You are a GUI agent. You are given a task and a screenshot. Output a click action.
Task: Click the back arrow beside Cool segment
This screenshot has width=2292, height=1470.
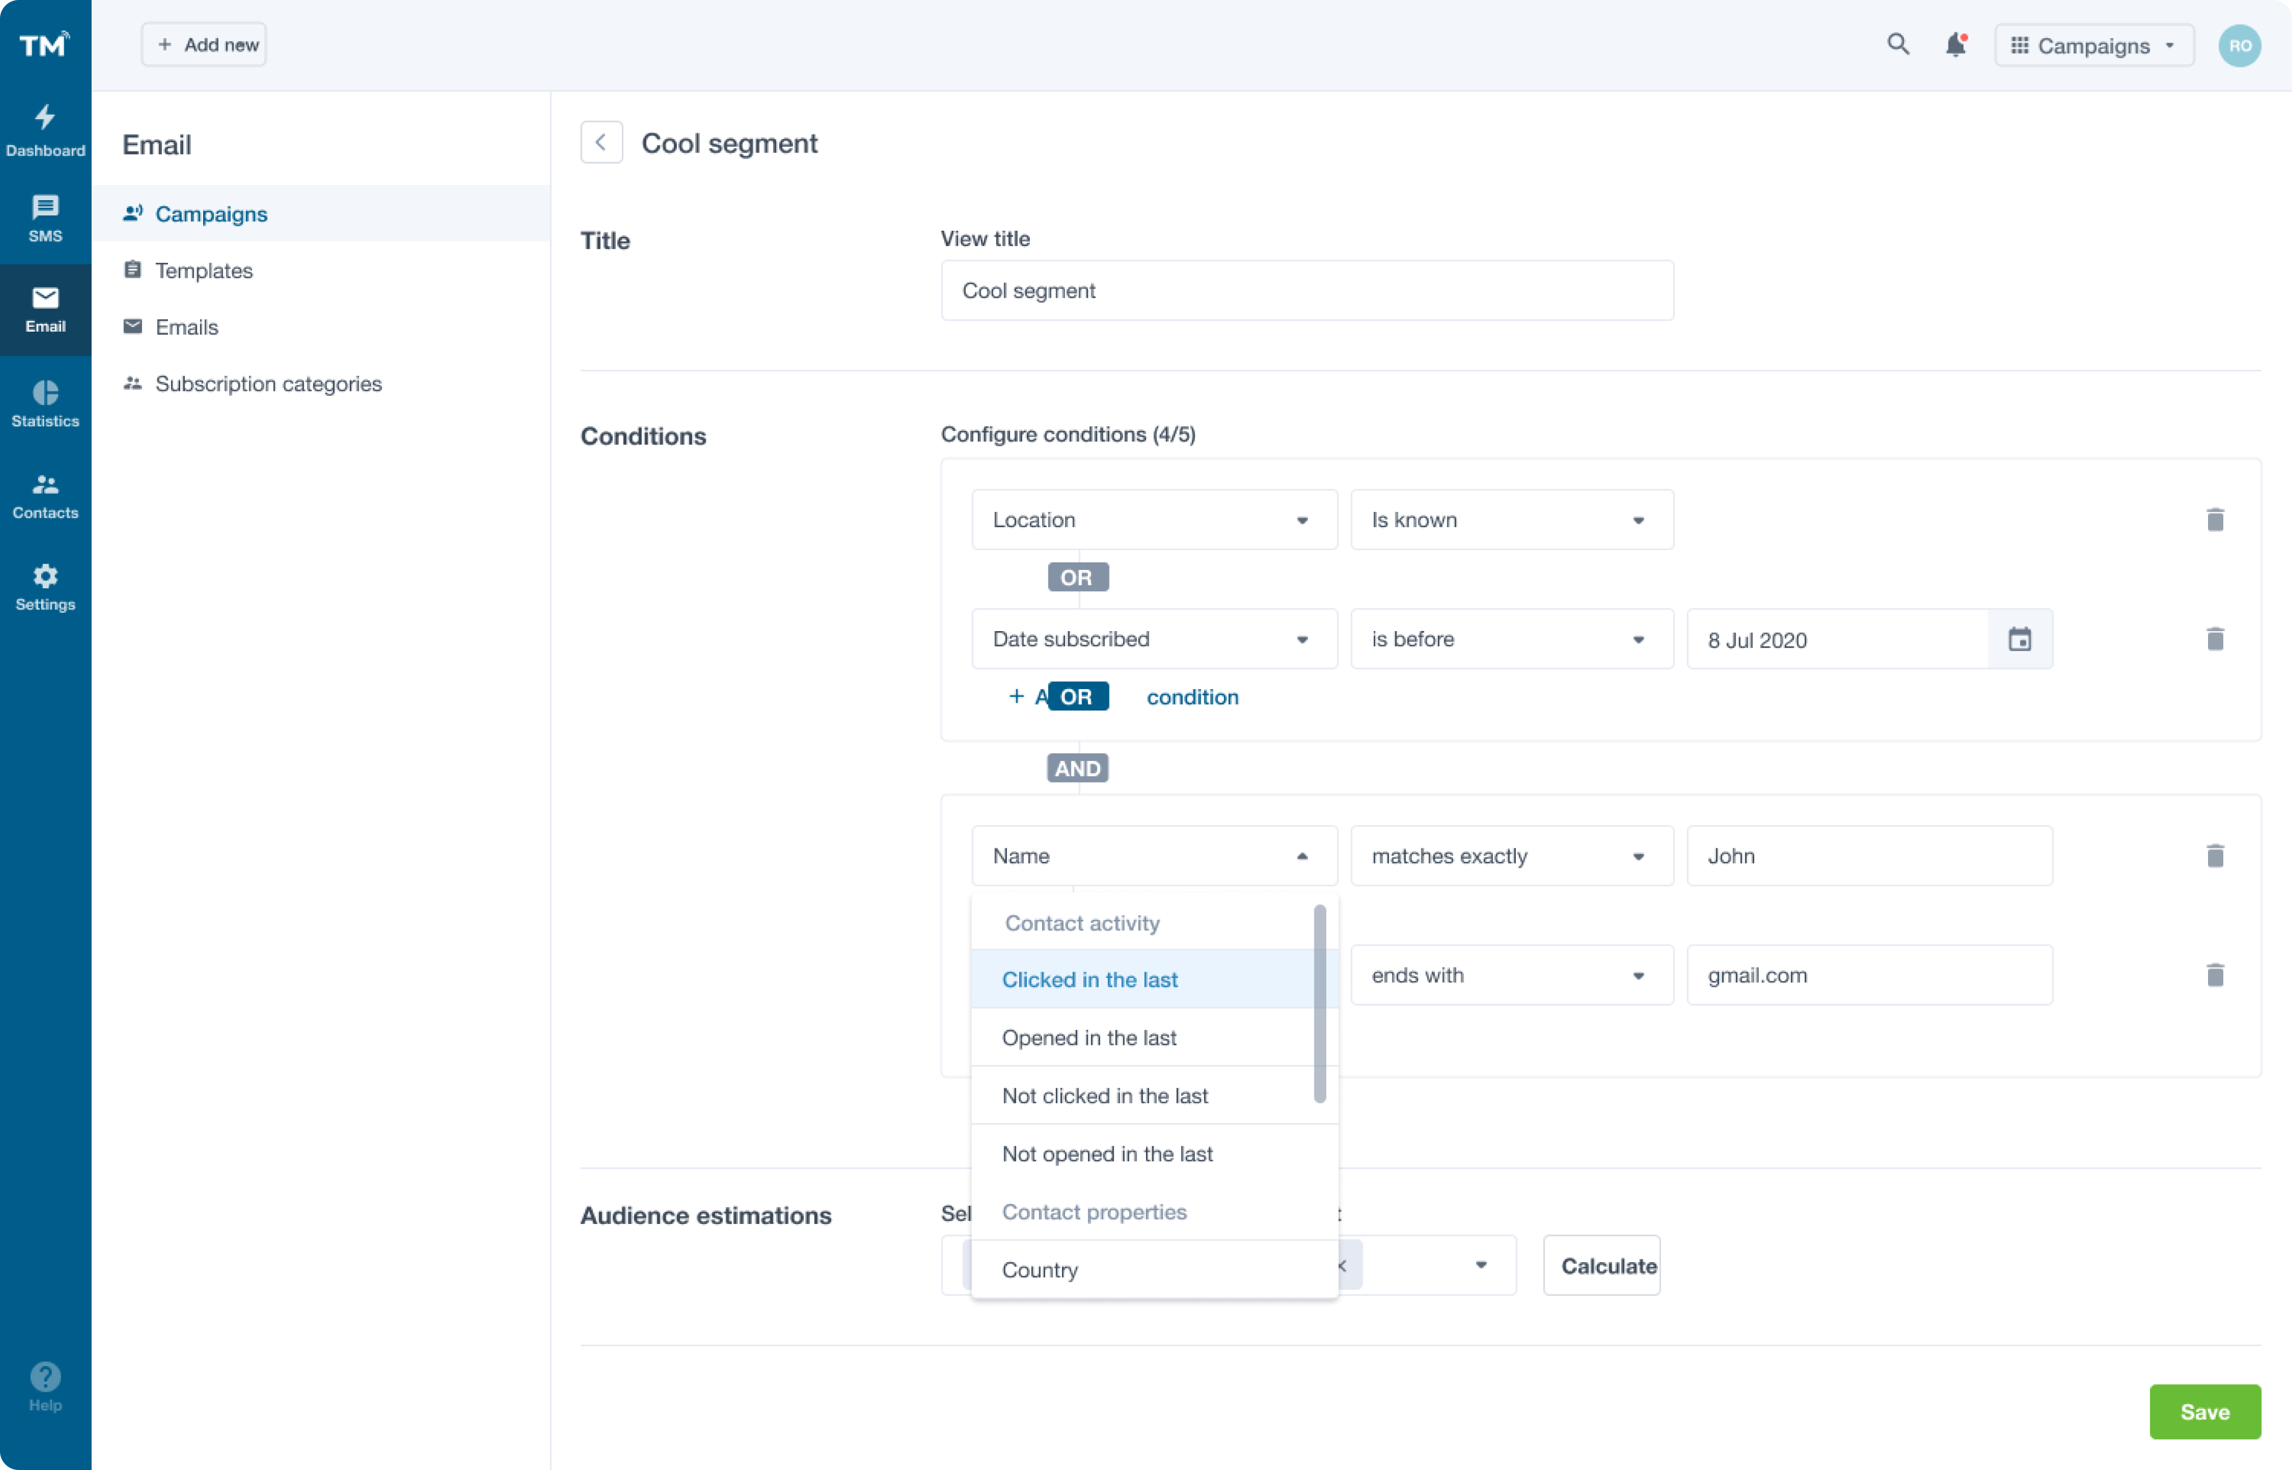click(x=601, y=142)
